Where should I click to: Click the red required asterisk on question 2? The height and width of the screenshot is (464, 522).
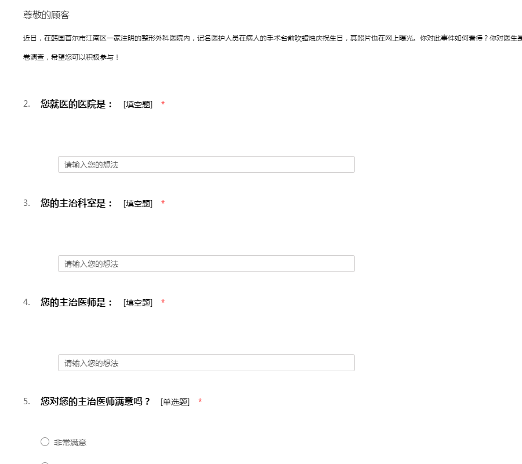click(x=163, y=104)
